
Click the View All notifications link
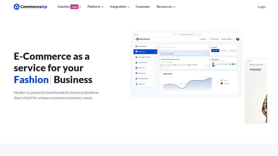pyautogui.click(x=170, y=62)
